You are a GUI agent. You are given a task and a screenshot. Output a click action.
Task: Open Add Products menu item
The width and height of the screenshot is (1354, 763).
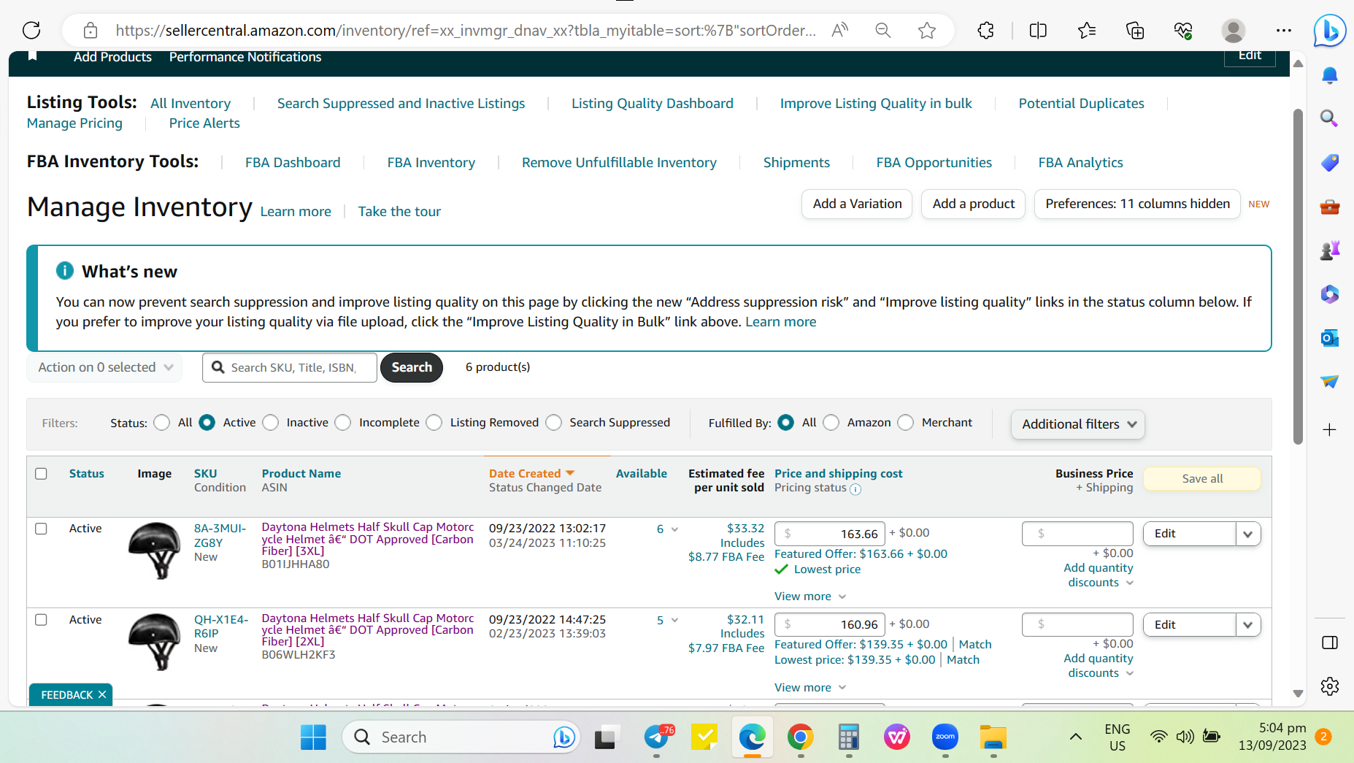pos(112,57)
